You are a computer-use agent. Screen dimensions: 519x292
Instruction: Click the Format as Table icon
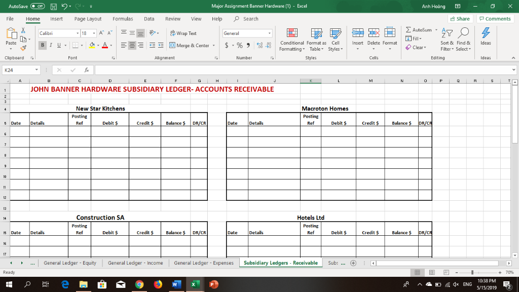(x=316, y=41)
